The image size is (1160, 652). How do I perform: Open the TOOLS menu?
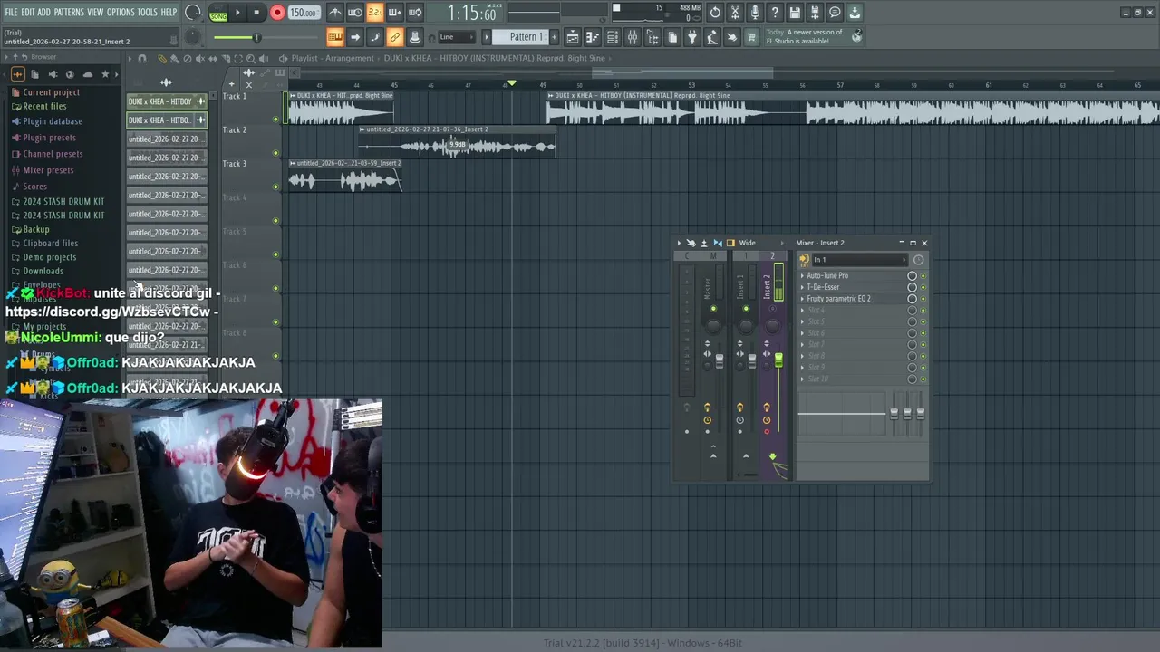click(x=148, y=13)
